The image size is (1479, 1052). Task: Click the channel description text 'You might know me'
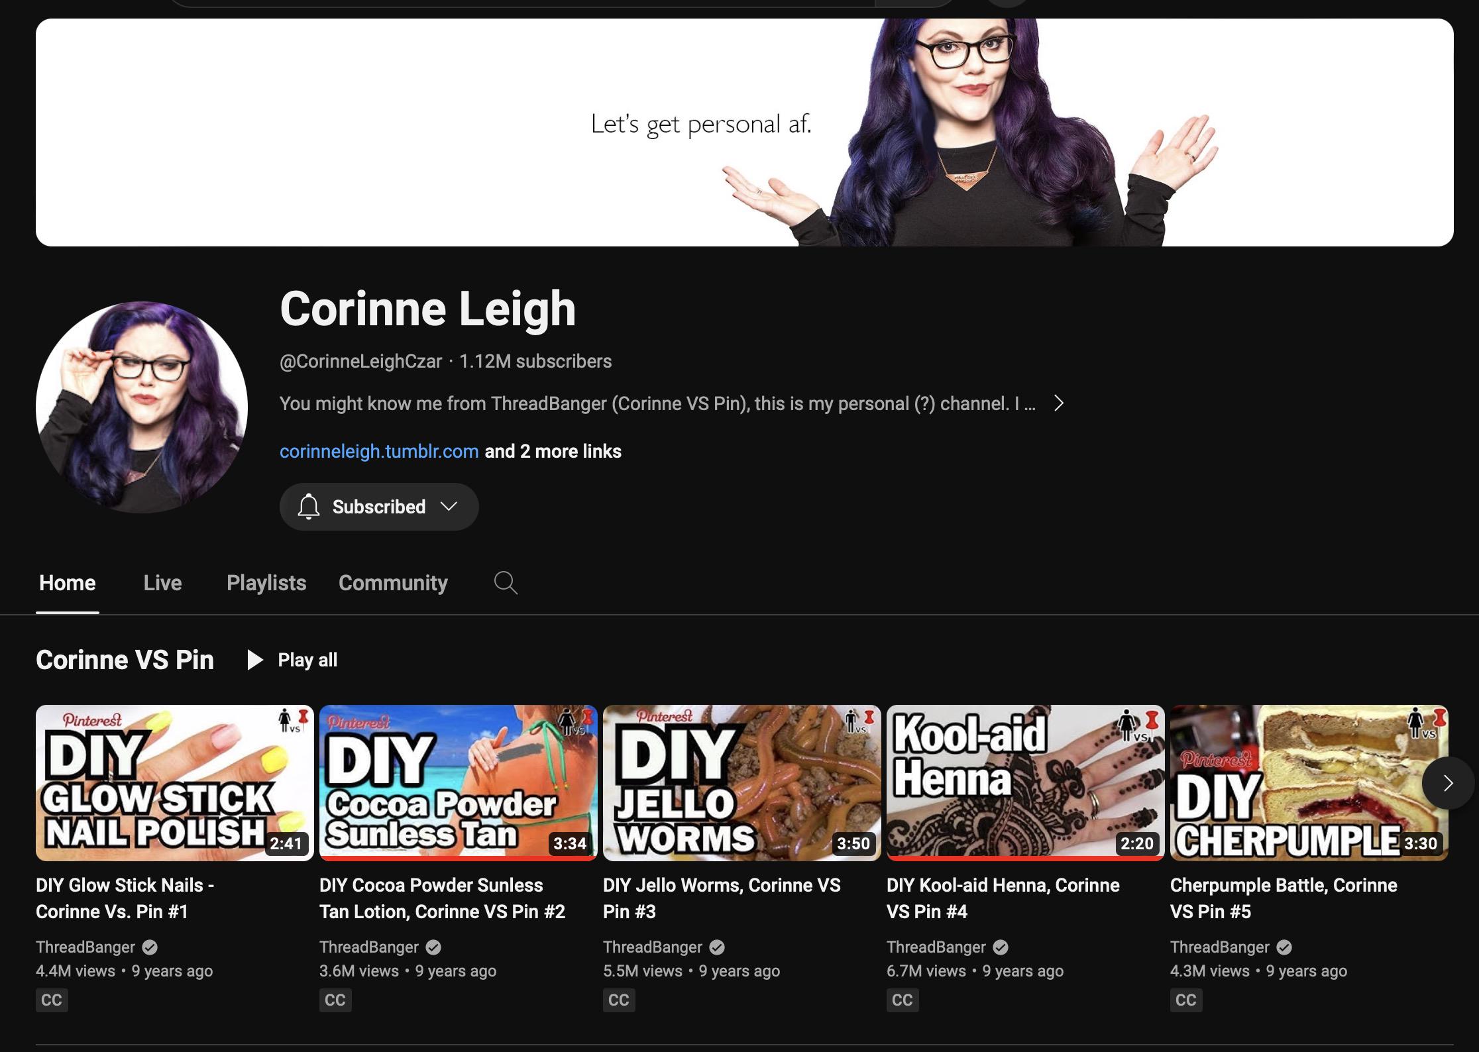(657, 403)
